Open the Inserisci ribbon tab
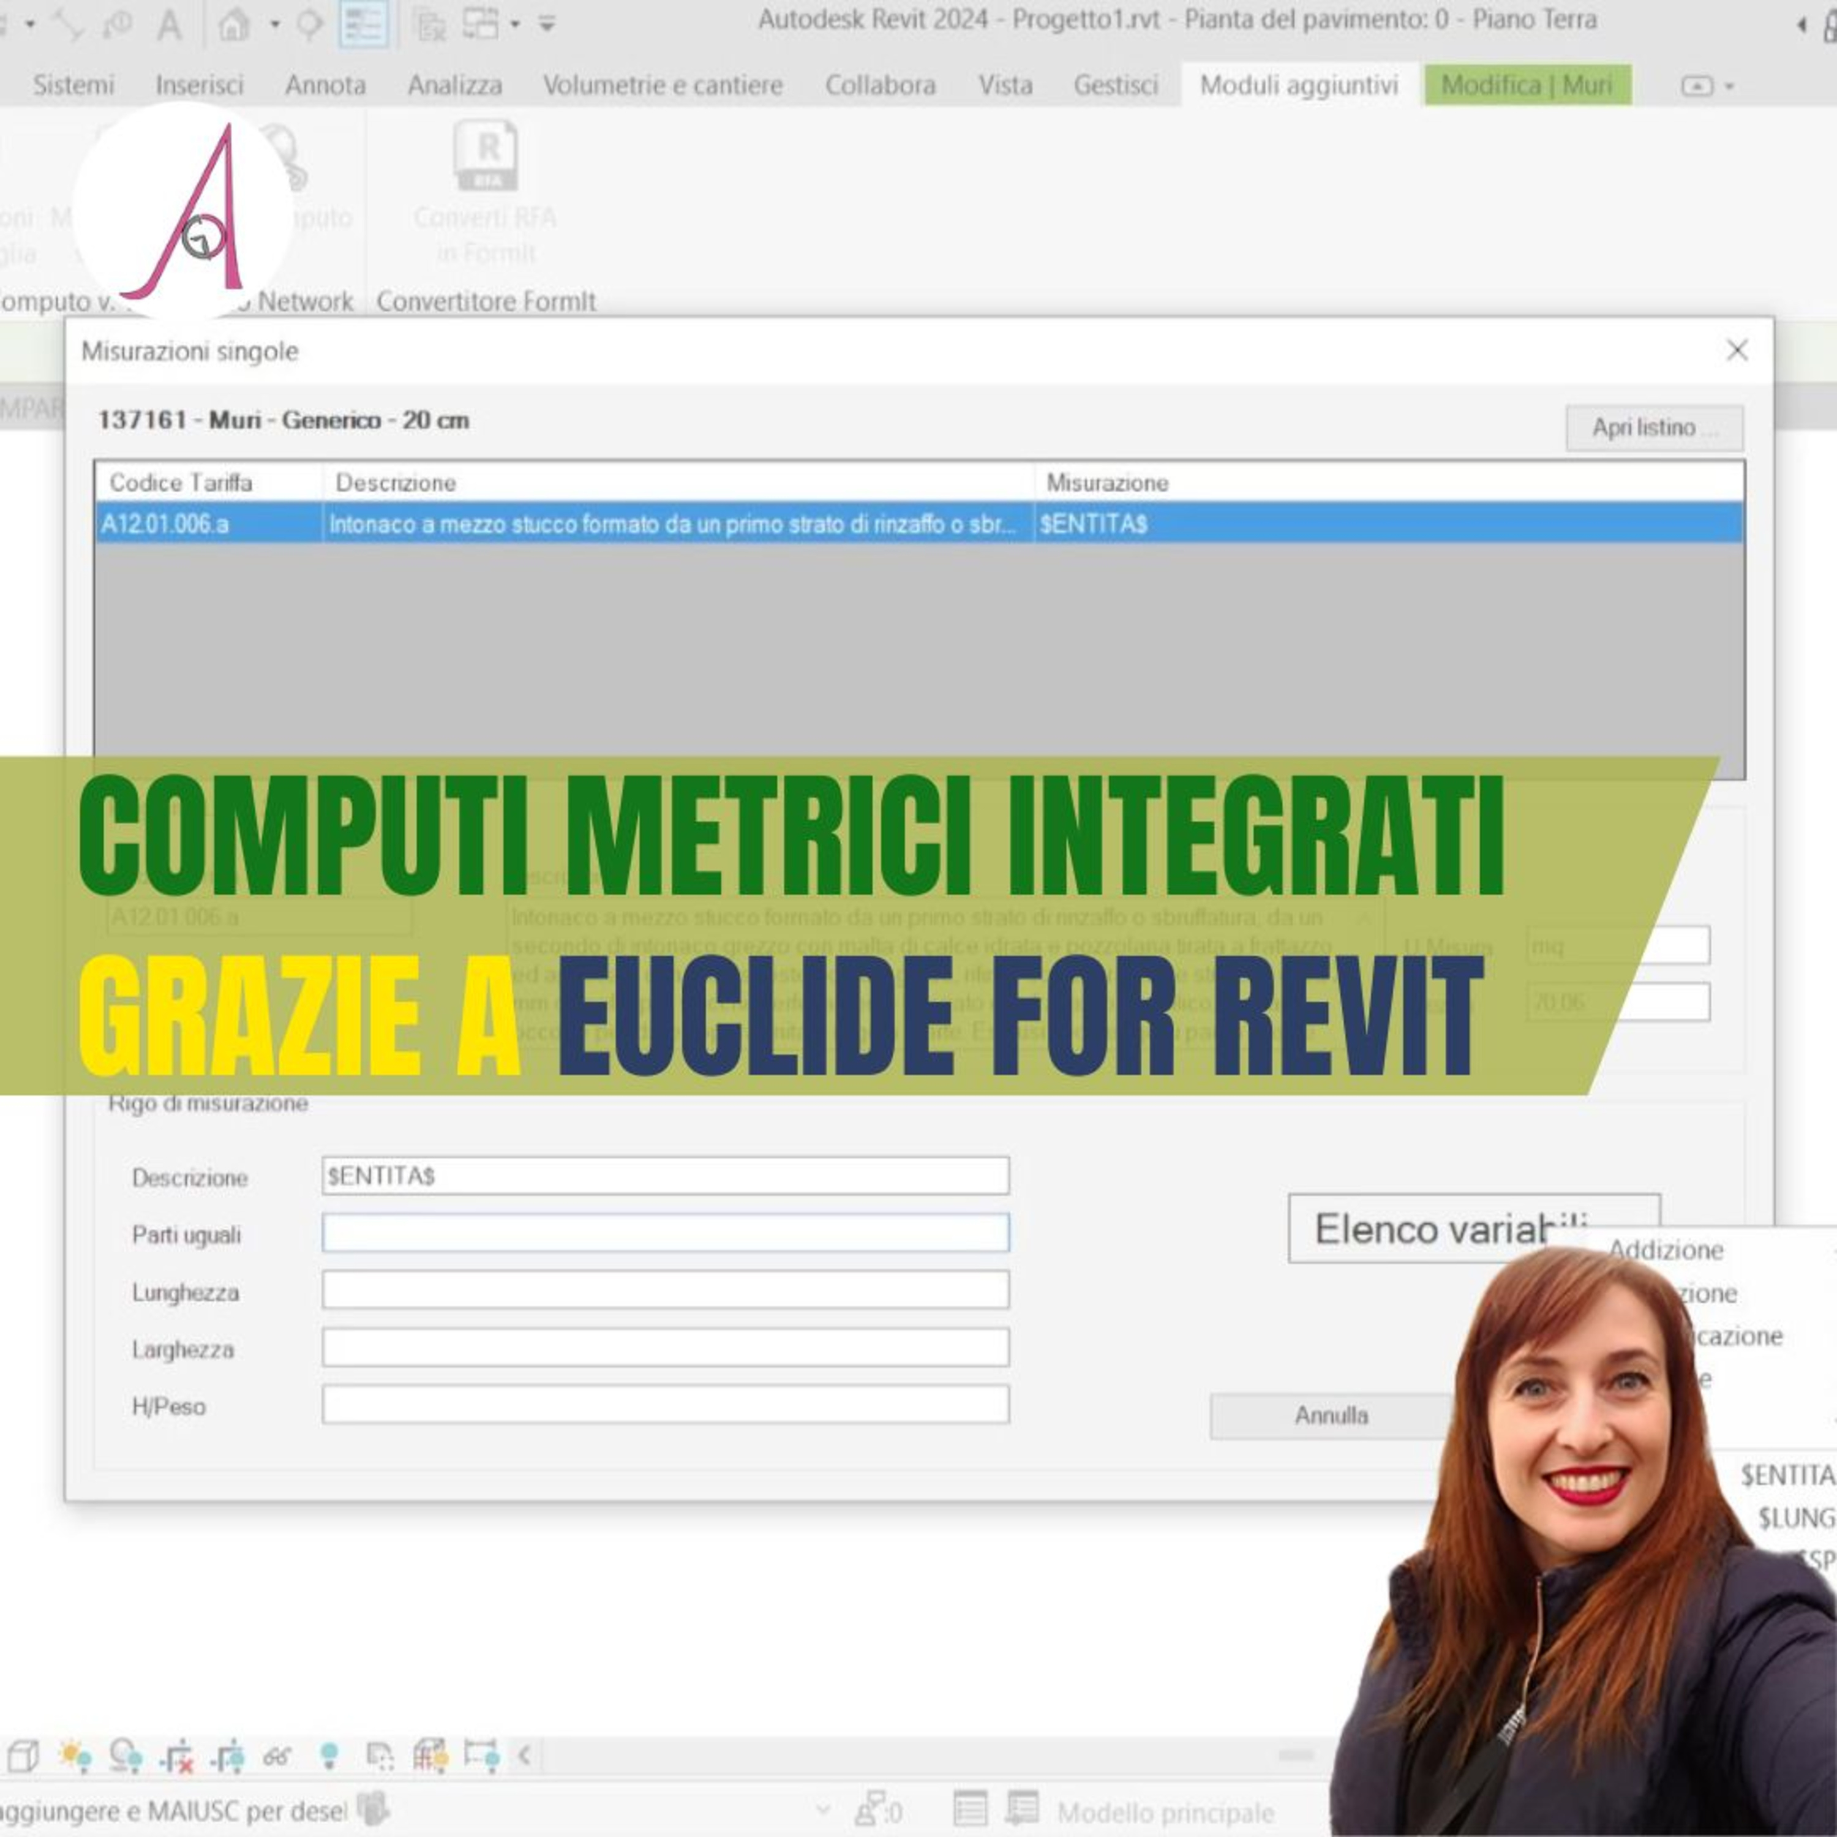Viewport: 1837px width, 1837px height. [200, 86]
